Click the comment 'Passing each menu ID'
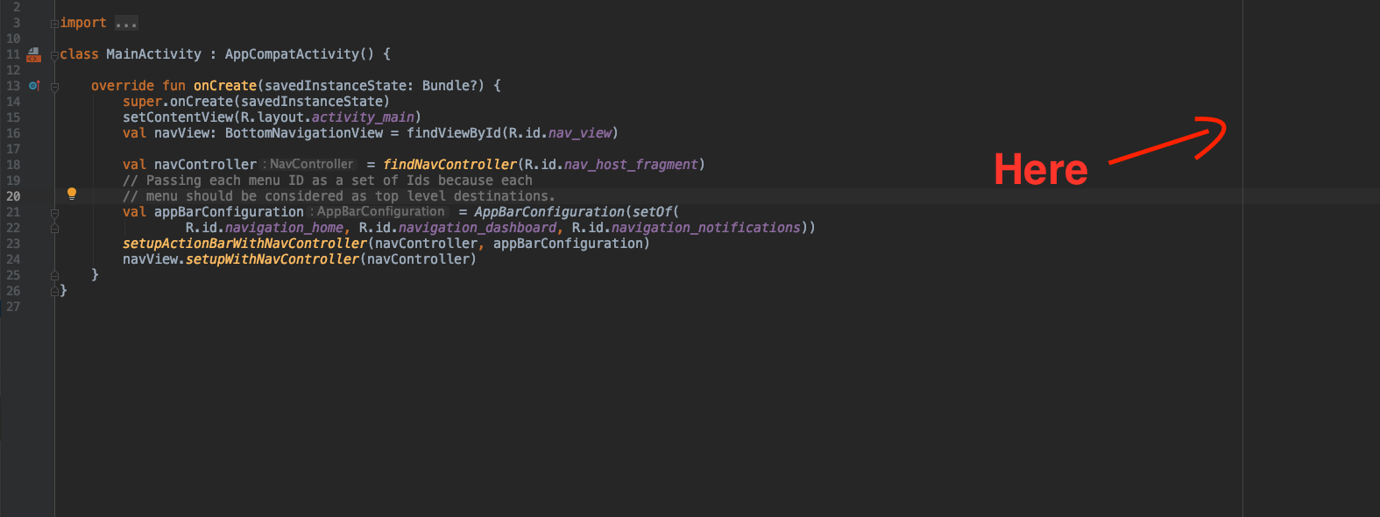Viewport: 1380px width, 517px height. pos(328,181)
